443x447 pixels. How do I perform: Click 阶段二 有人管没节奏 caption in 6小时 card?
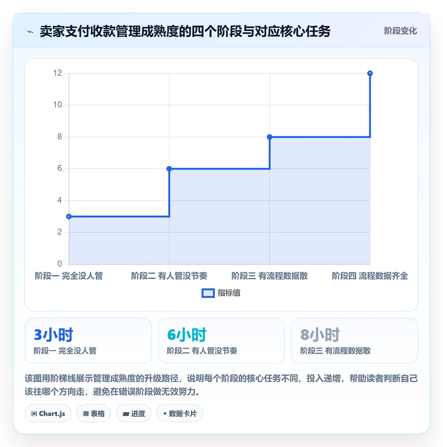pos(202,351)
